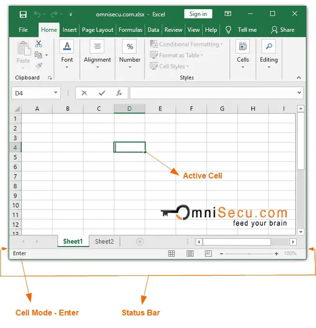This screenshot has height=328, width=316.
Task: Open the Number group dropdown
Action: pos(130,55)
